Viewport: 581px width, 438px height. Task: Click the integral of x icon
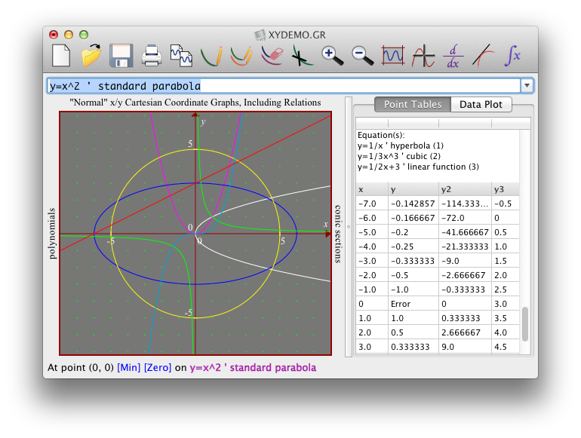pos(513,56)
